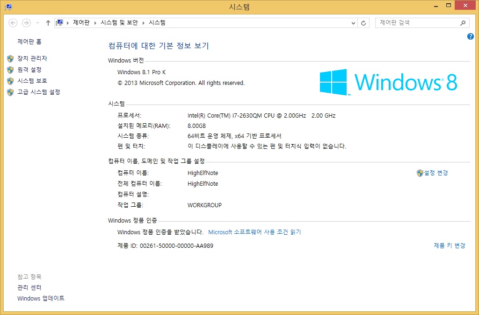Select the WORKGROUP value
This screenshot has width=479, height=315.
[205, 205]
